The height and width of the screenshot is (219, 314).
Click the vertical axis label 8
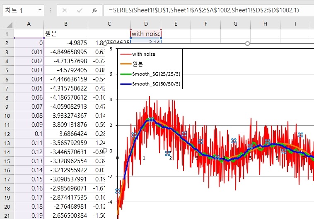click(x=111, y=49)
